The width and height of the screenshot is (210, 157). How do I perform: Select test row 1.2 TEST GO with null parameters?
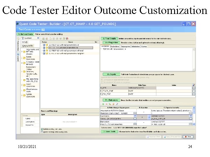click(x=66, y=51)
